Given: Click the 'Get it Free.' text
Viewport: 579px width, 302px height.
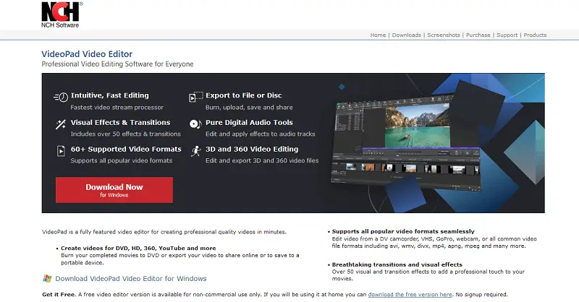Looking at the screenshot, I should pos(59,294).
